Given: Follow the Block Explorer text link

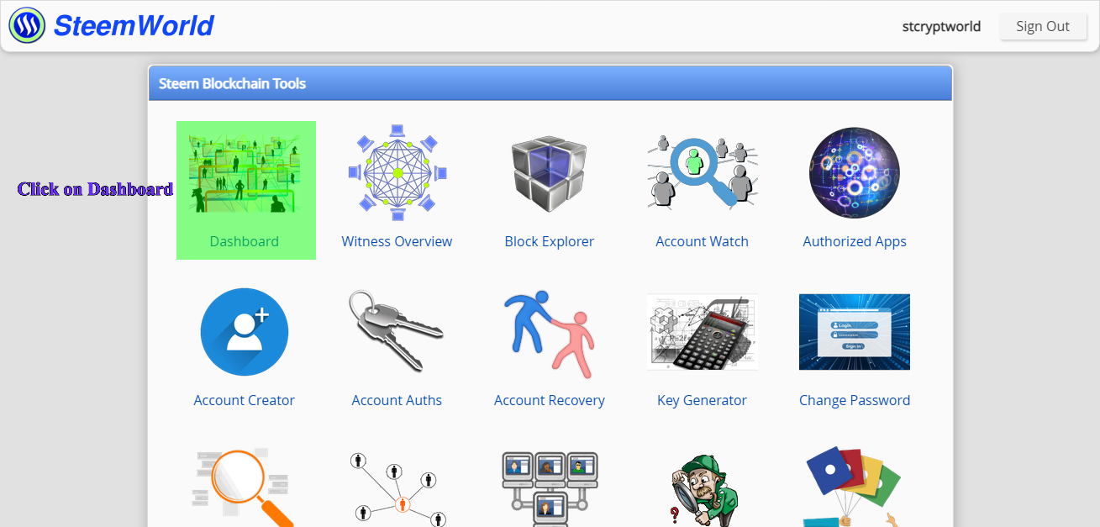Looking at the screenshot, I should 550,241.
